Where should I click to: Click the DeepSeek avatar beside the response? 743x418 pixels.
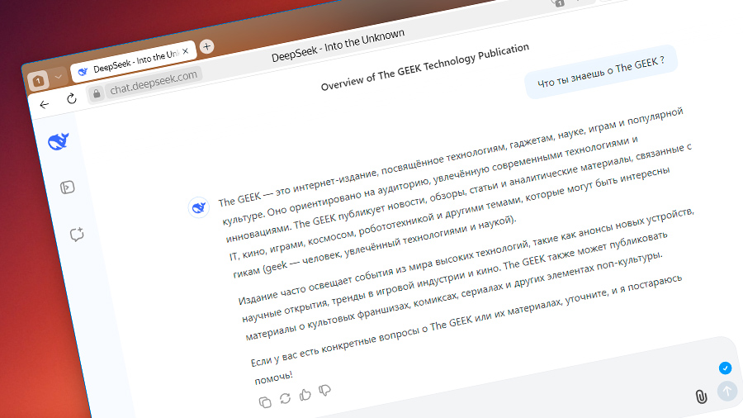(x=198, y=207)
